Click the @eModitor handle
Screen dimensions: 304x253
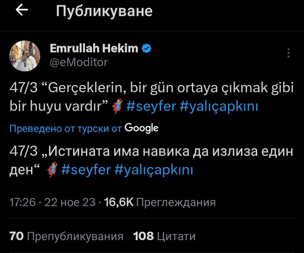tap(79, 62)
